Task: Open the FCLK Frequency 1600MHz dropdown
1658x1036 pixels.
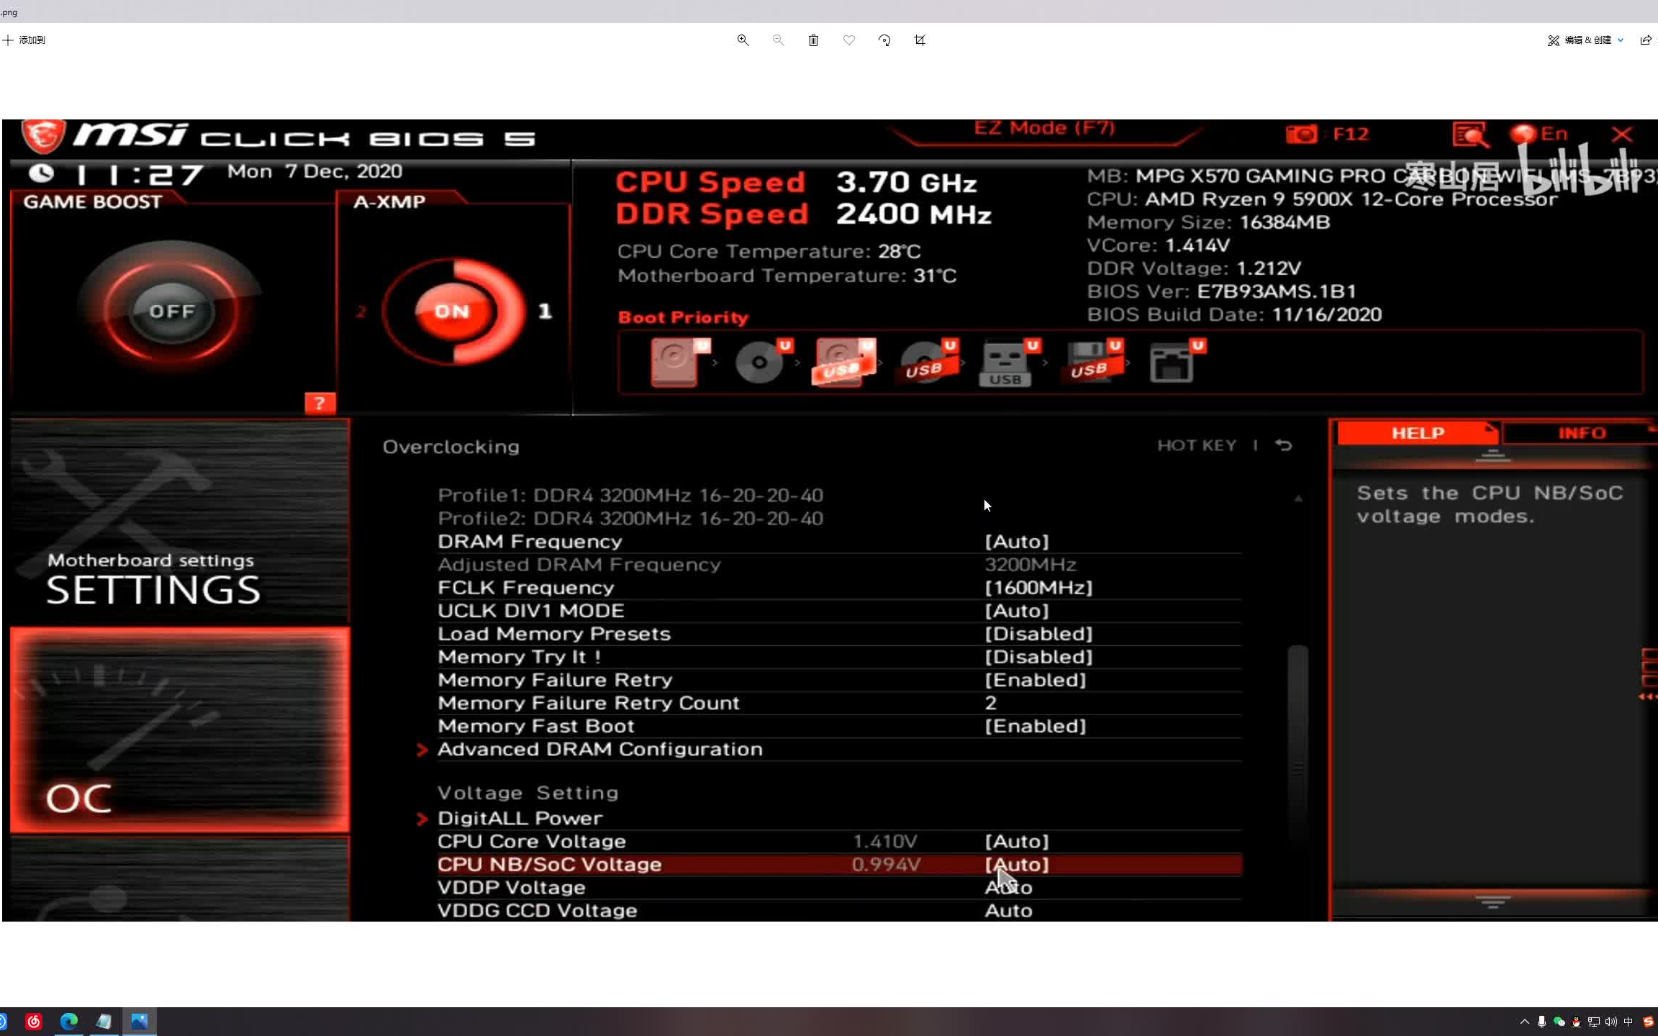Action: tap(1038, 588)
